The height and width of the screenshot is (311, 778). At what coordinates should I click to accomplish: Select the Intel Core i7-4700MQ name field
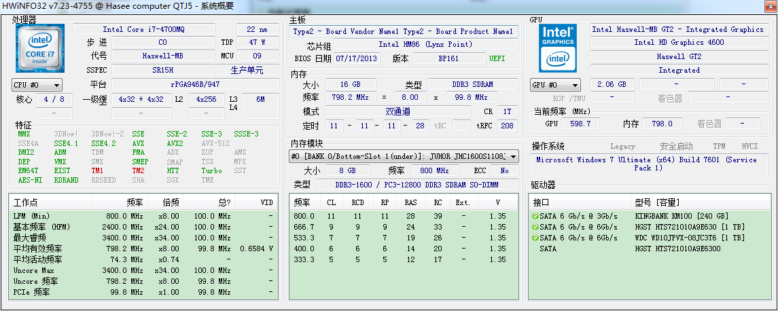click(x=144, y=29)
